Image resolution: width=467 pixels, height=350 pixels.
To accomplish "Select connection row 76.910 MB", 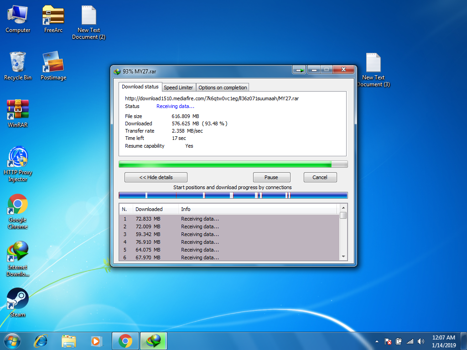I will click(229, 242).
